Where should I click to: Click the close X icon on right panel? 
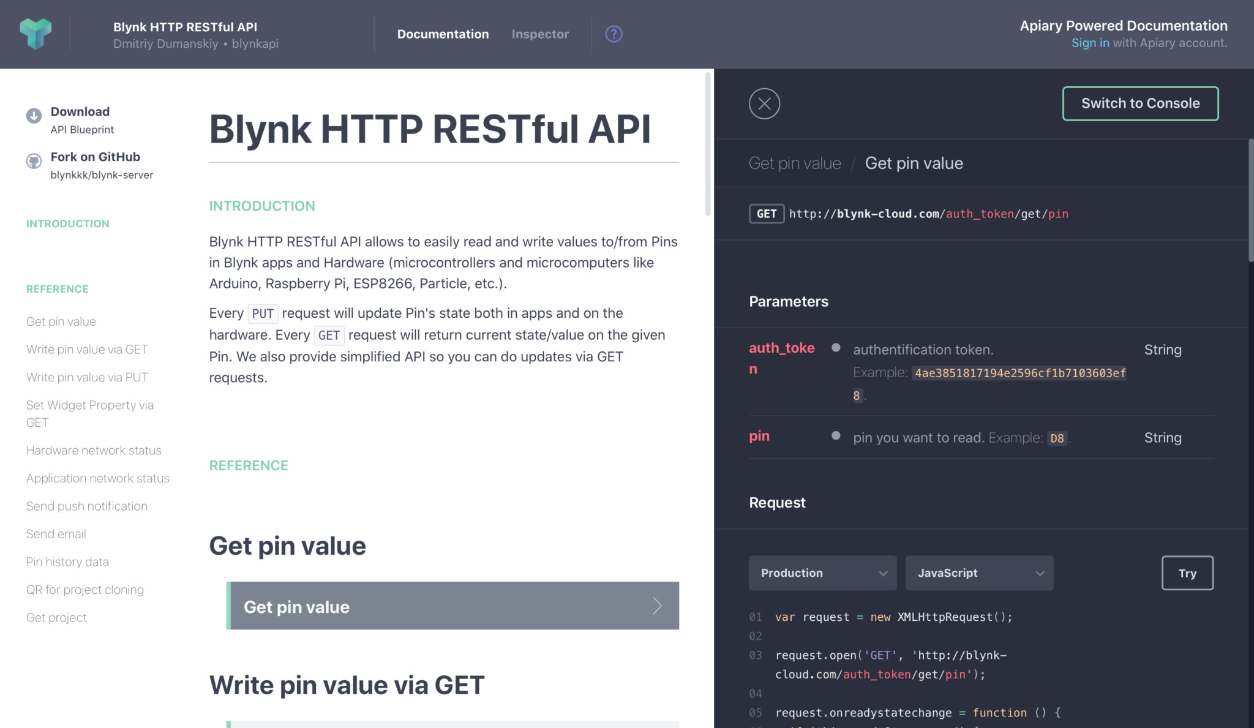point(764,104)
